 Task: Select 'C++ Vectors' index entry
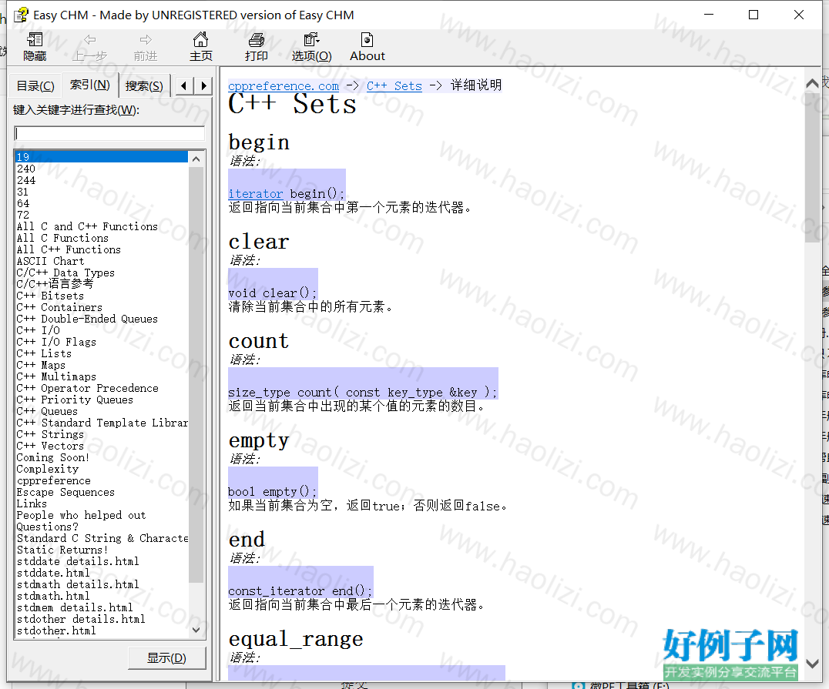tap(50, 446)
